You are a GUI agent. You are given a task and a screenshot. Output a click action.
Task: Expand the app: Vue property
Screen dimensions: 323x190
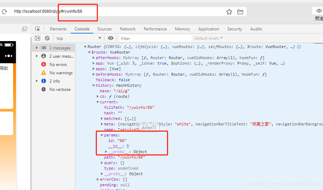click(93, 64)
